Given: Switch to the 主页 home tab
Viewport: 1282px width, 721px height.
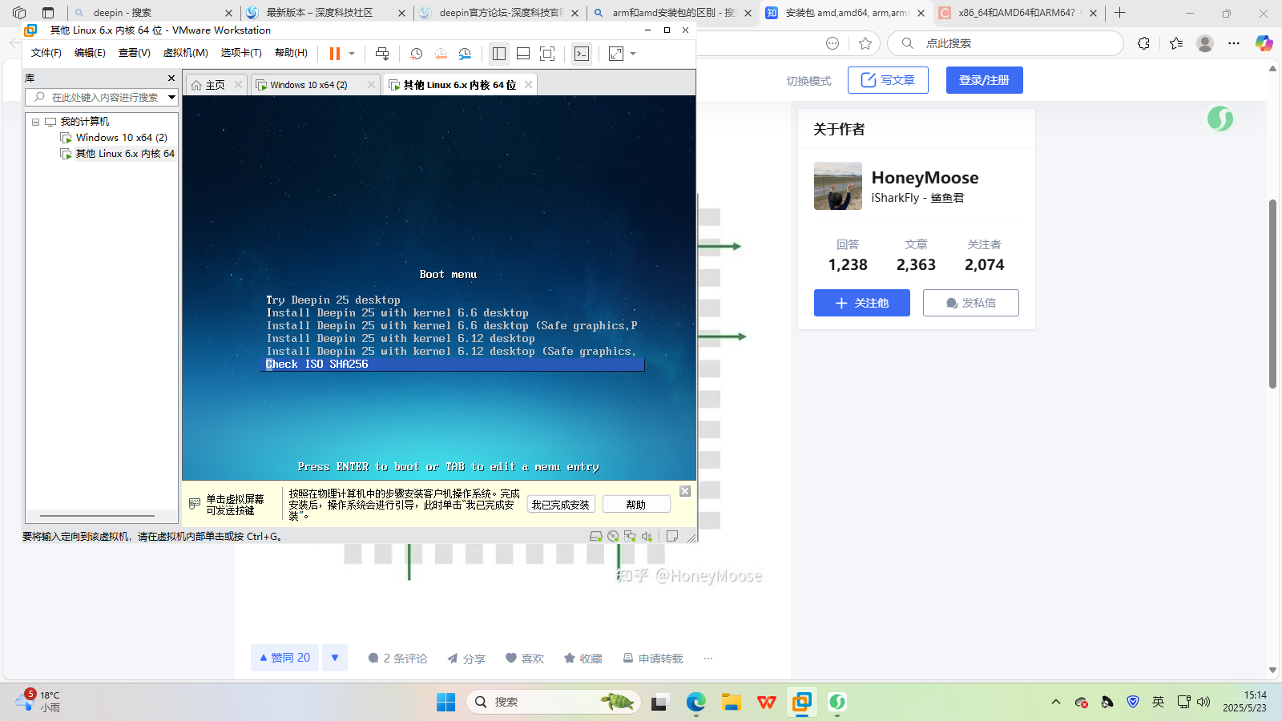Looking at the screenshot, I should 216,85.
